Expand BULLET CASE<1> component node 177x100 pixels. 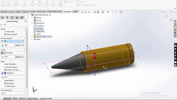(x=32, y=36)
